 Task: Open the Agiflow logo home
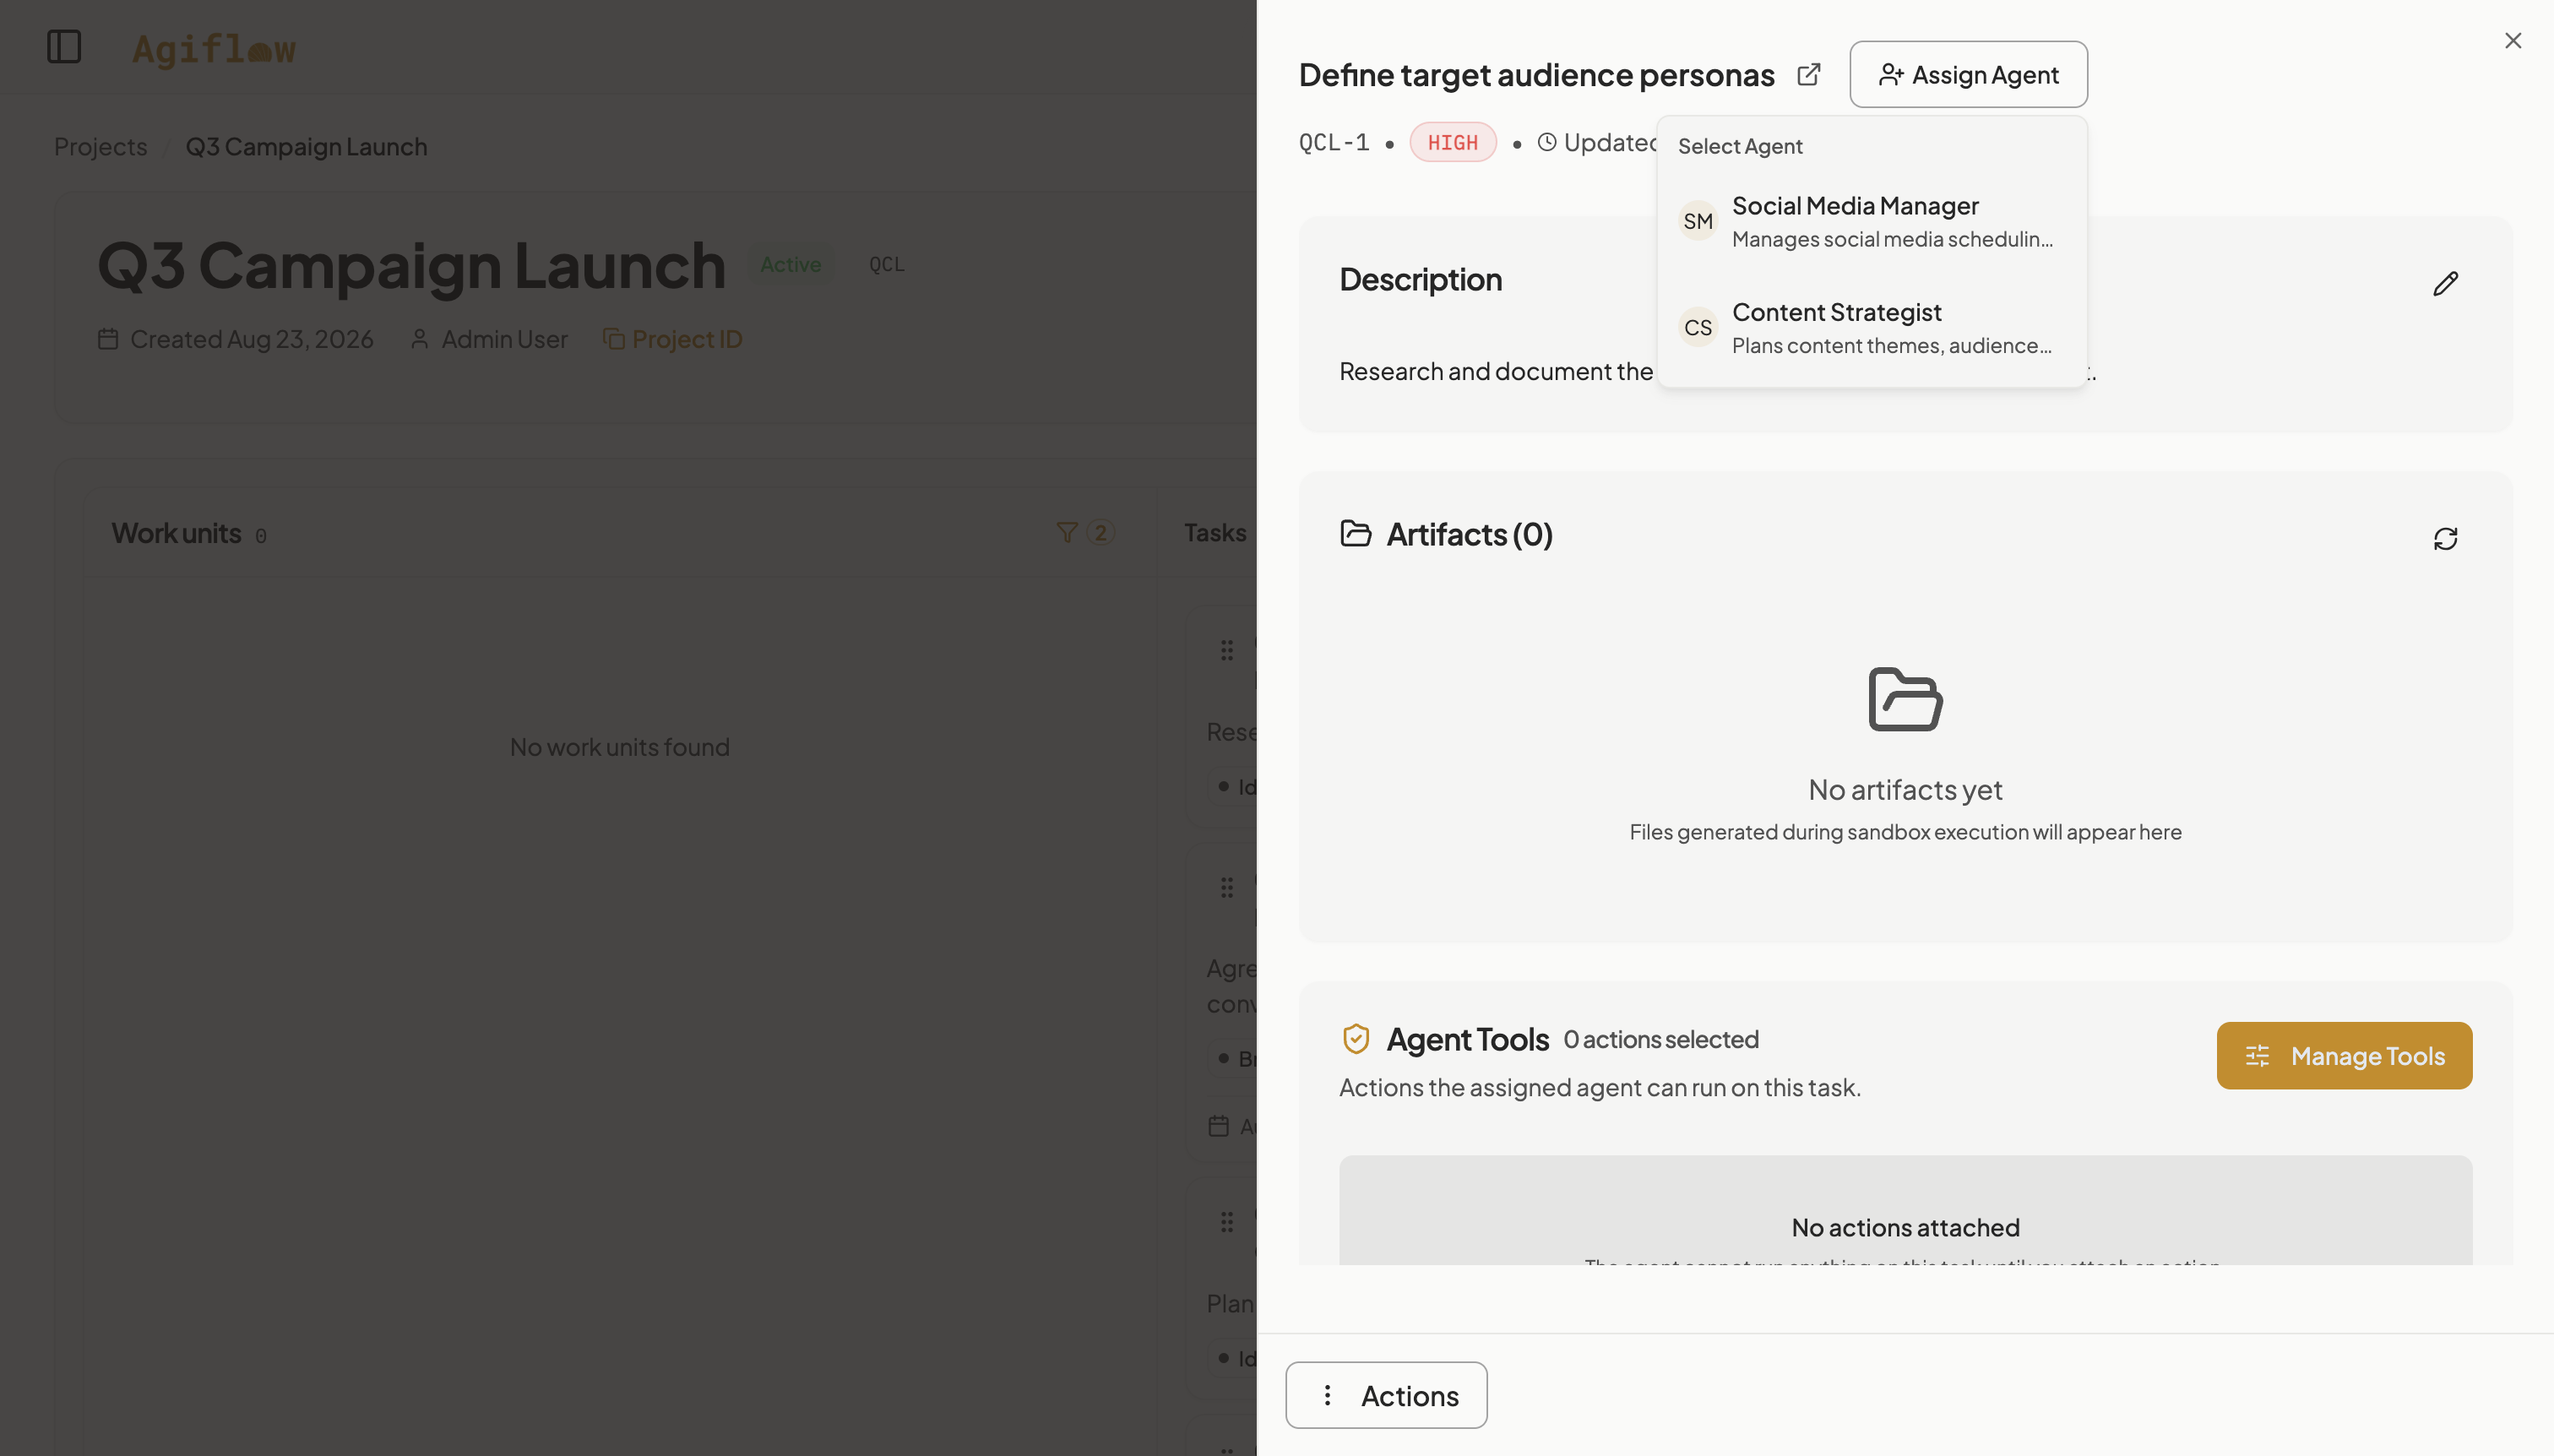(214, 48)
